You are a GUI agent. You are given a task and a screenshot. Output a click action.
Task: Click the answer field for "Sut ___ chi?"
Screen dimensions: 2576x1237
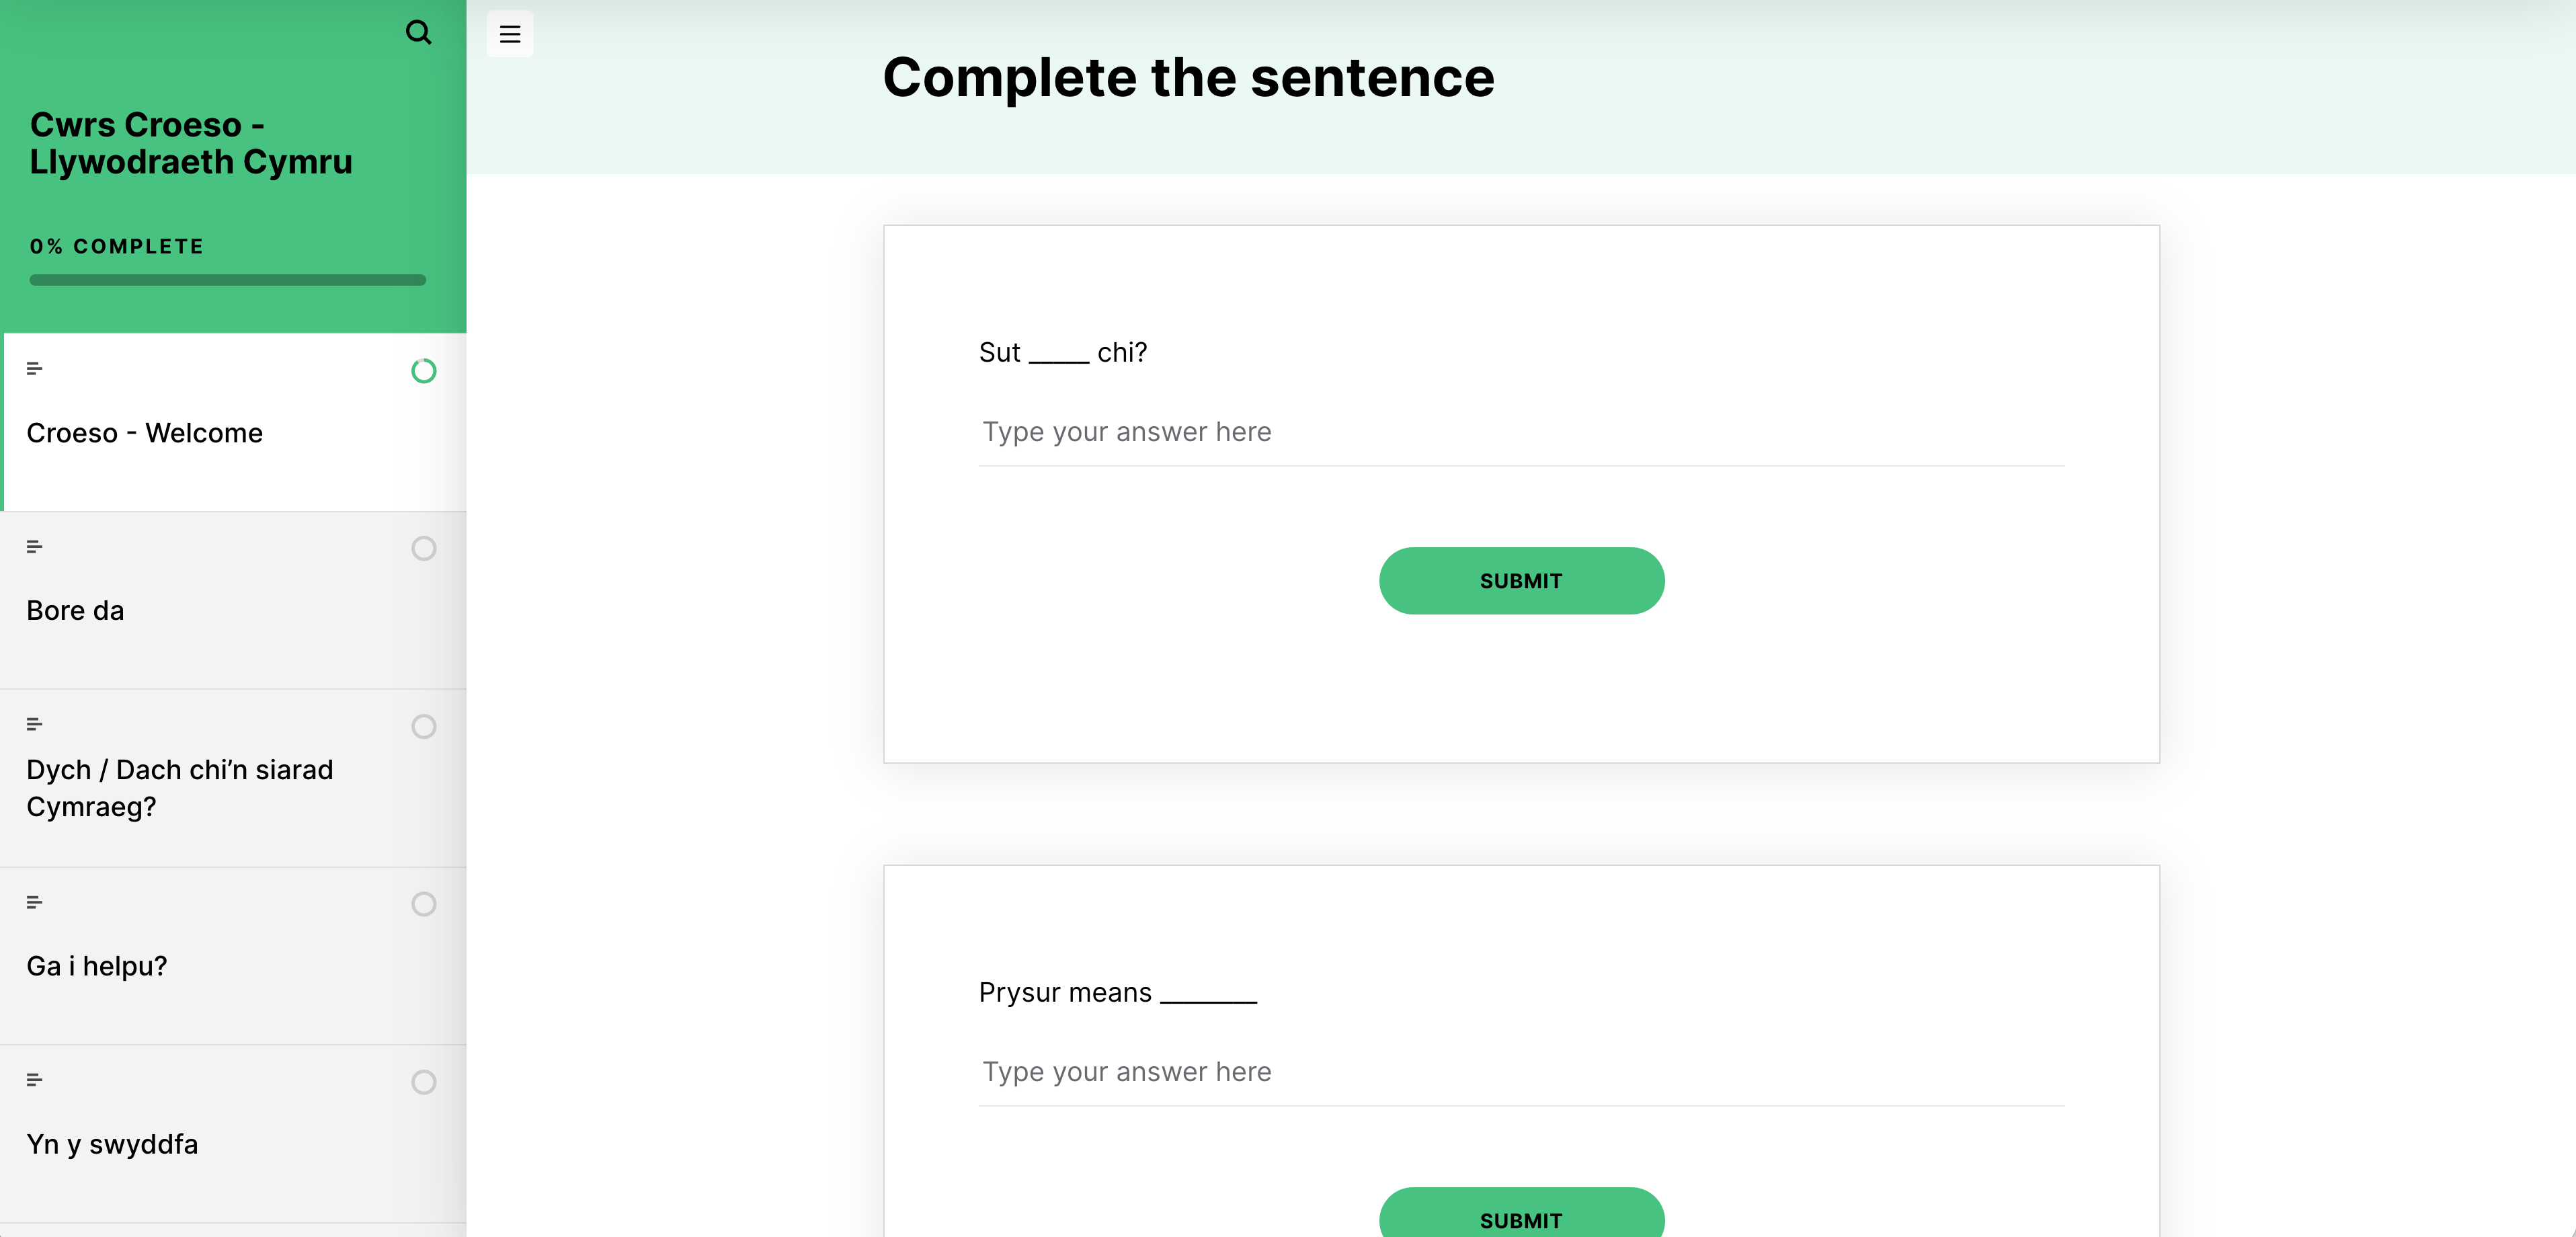tap(1520, 432)
